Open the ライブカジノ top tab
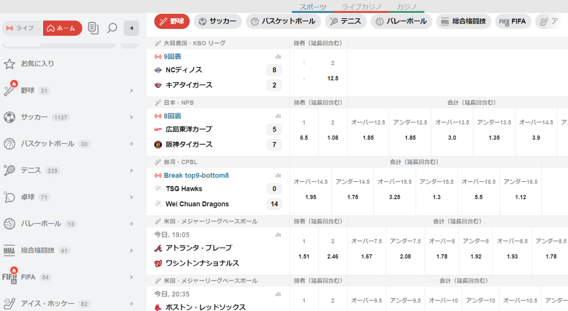This screenshot has height=311, width=568. pyautogui.click(x=361, y=7)
